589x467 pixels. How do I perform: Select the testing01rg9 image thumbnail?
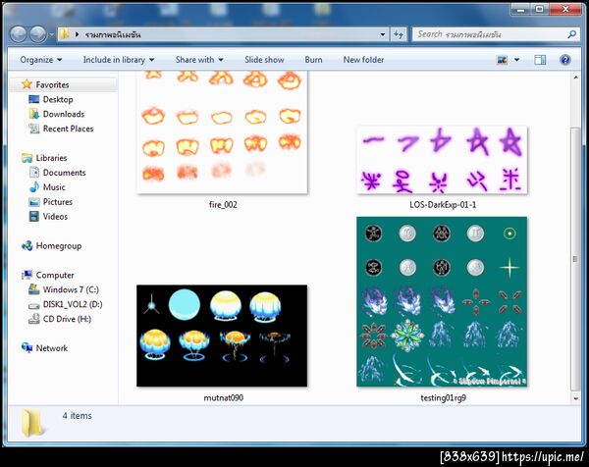pos(442,301)
